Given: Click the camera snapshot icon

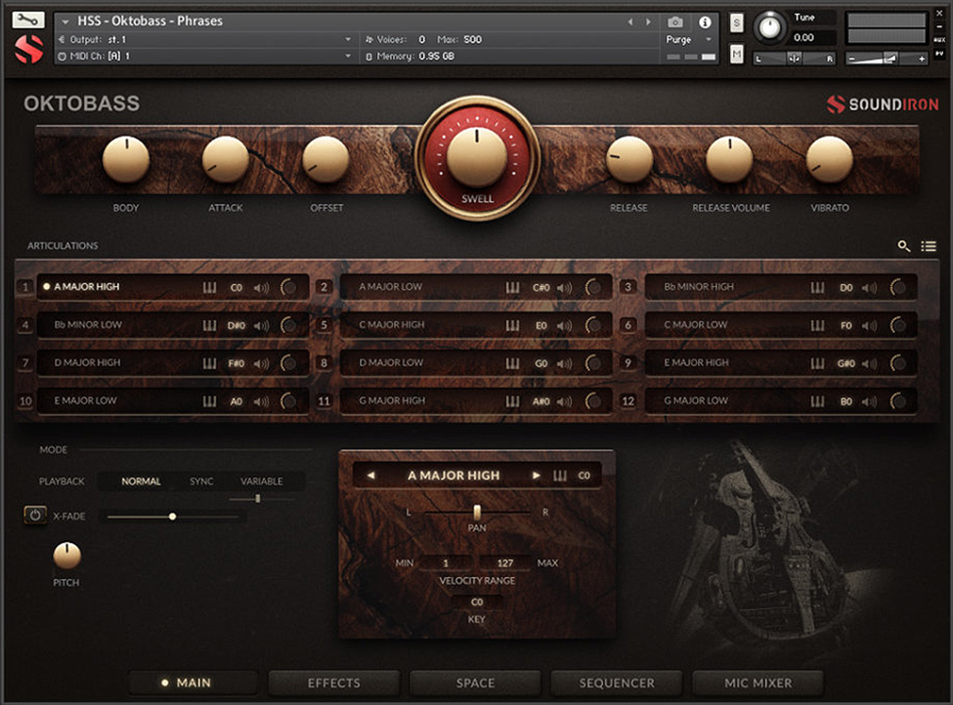Looking at the screenshot, I should point(675,21).
